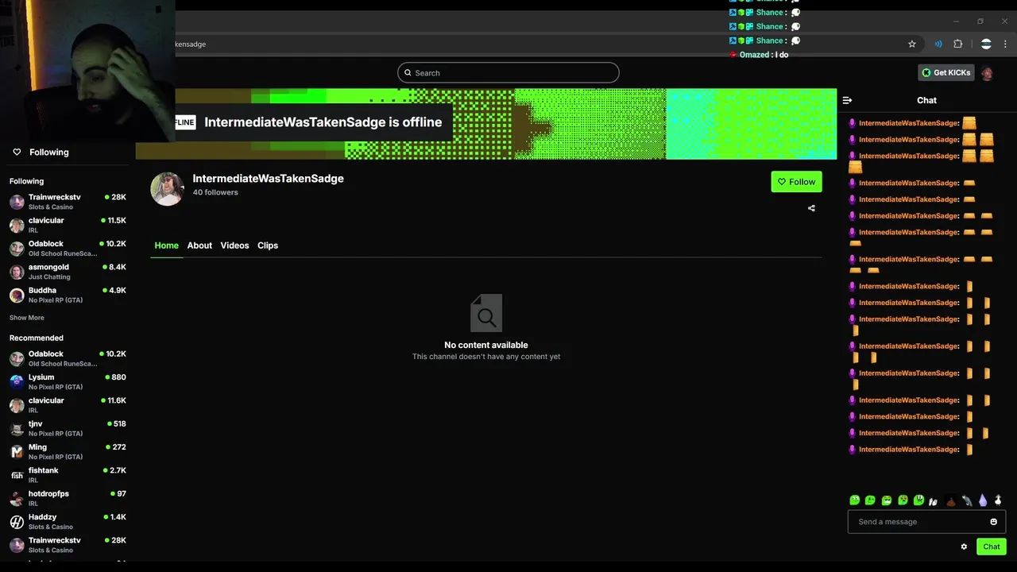Send message with the green Chat button
This screenshot has height=572, width=1017.
[x=992, y=547]
